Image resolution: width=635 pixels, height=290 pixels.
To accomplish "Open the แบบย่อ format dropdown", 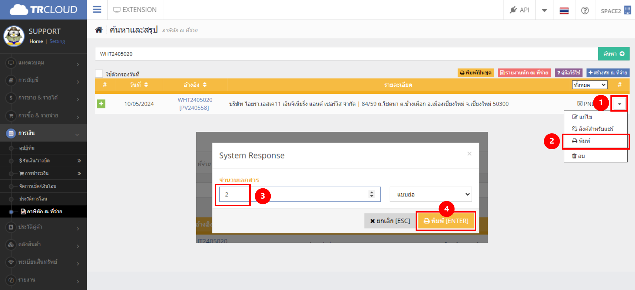I will click(x=431, y=194).
